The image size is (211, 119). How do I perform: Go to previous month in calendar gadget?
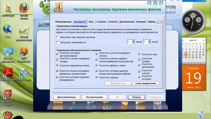(x=183, y=40)
